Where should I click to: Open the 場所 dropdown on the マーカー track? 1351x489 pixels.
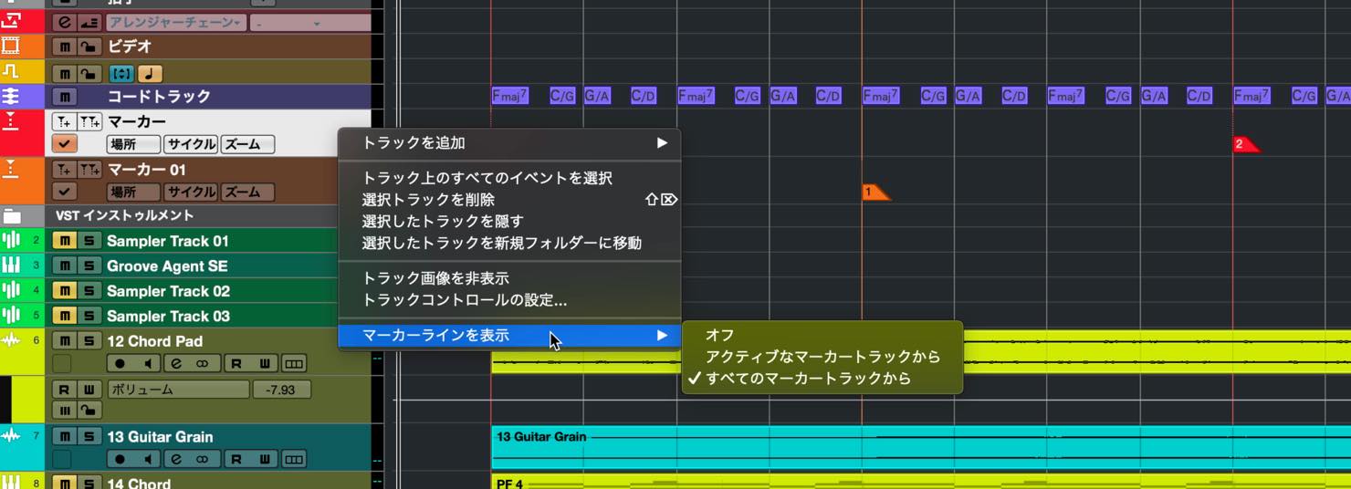pos(134,144)
